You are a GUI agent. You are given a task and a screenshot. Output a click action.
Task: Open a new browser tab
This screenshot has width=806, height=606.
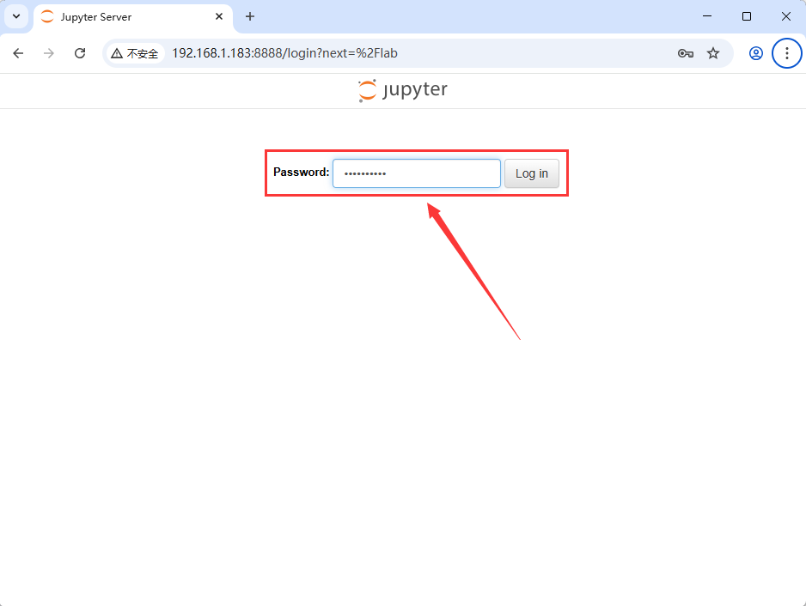250,16
